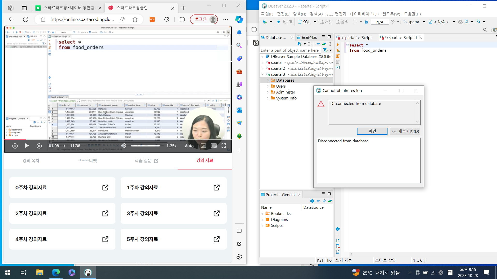
Task: Select the 강의 목차 tab
Action: click(31, 161)
